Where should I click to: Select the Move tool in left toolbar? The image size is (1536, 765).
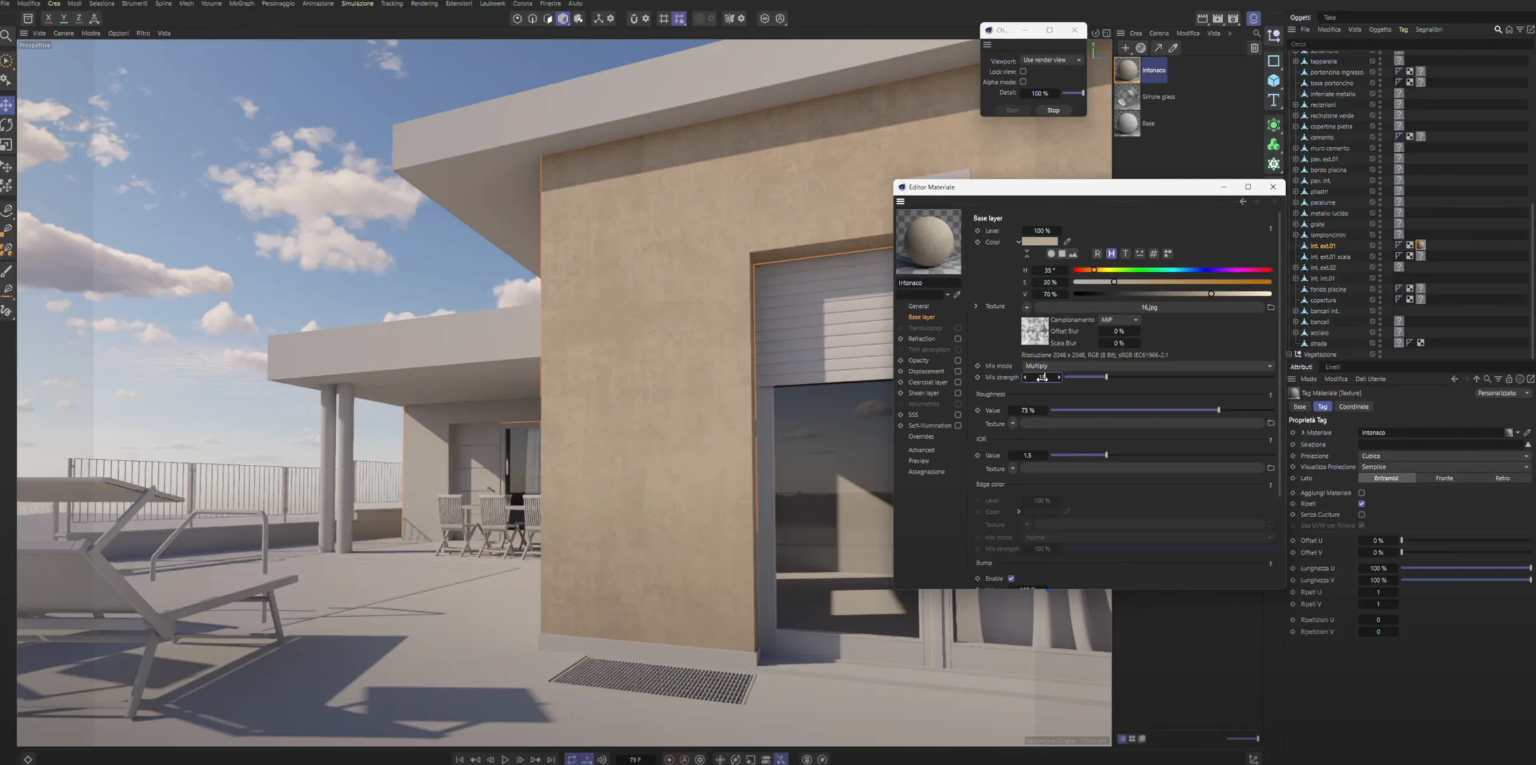pyautogui.click(x=7, y=105)
